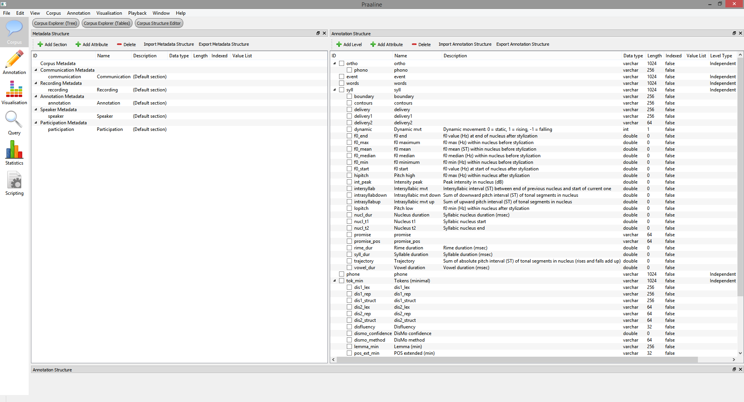Open the Annotation menu
744x402 pixels.
coord(79,13)
